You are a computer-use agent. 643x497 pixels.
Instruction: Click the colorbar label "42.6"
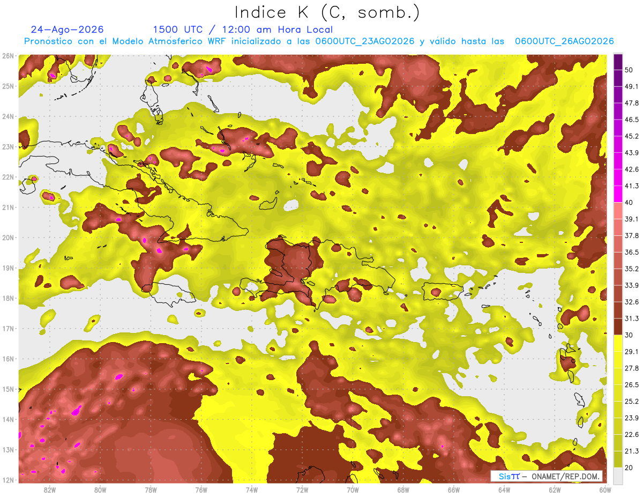(632, 169)
